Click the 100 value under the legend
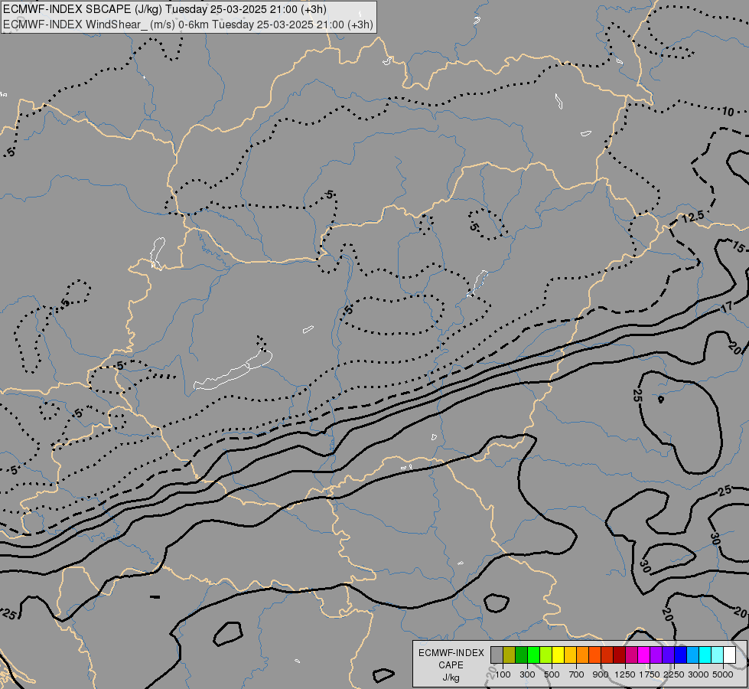The height and width of the screenshot is (689, 749). coord(503,674)
